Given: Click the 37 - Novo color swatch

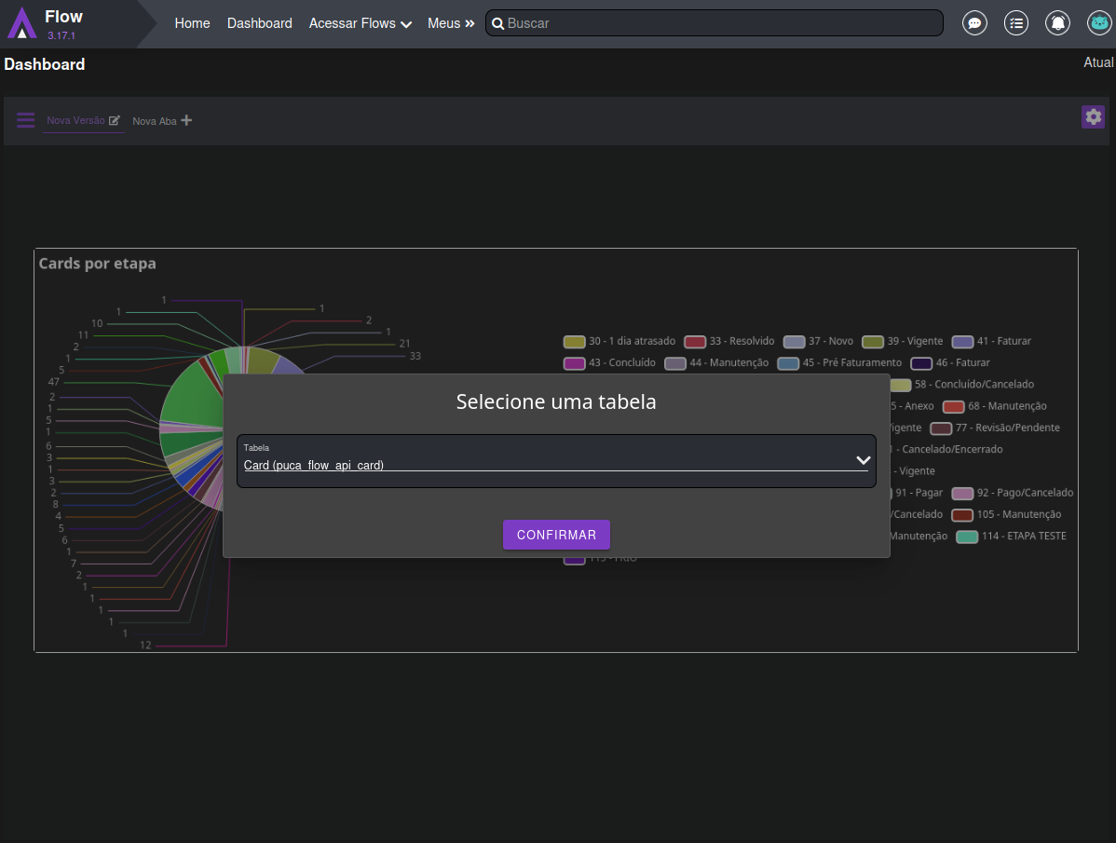Looking at the screenshot, I should point(794,342).
